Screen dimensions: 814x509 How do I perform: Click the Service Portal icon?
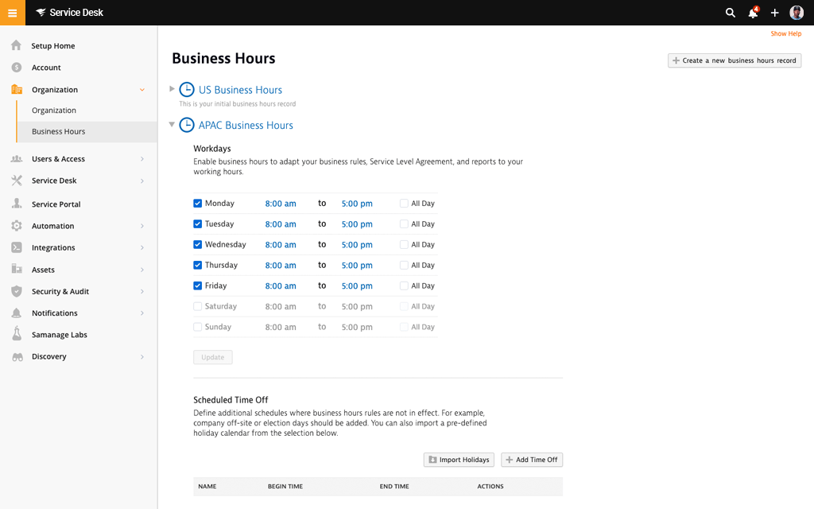click(17, 204)
